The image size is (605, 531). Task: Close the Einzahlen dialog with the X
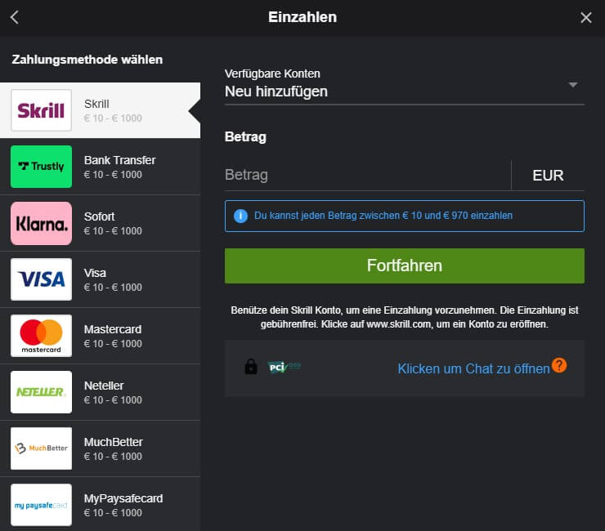coord(585,17)
